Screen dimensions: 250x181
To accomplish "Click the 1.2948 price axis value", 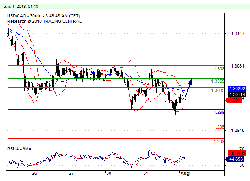I will pos(237,130).
